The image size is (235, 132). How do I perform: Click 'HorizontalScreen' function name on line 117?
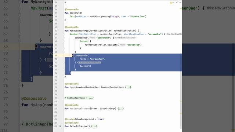coord(80,109)
